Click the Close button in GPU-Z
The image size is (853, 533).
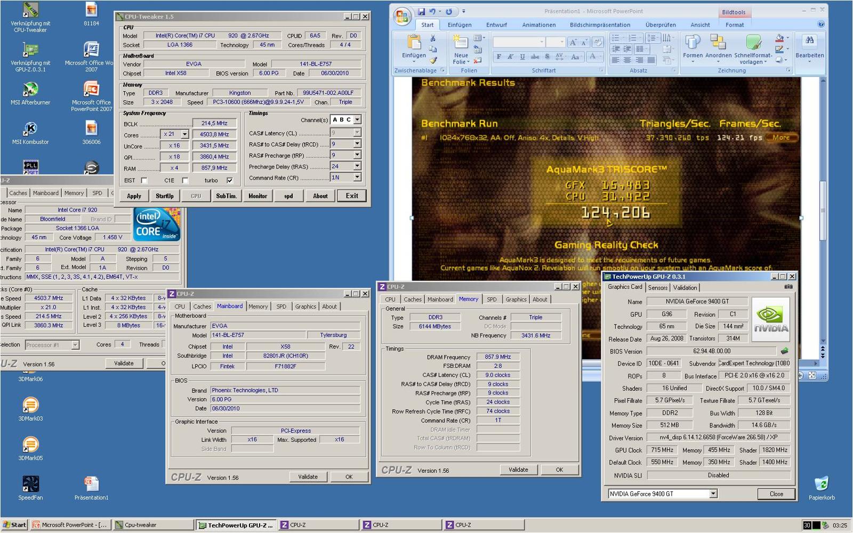pyautogui.click(x=776, y=494)
